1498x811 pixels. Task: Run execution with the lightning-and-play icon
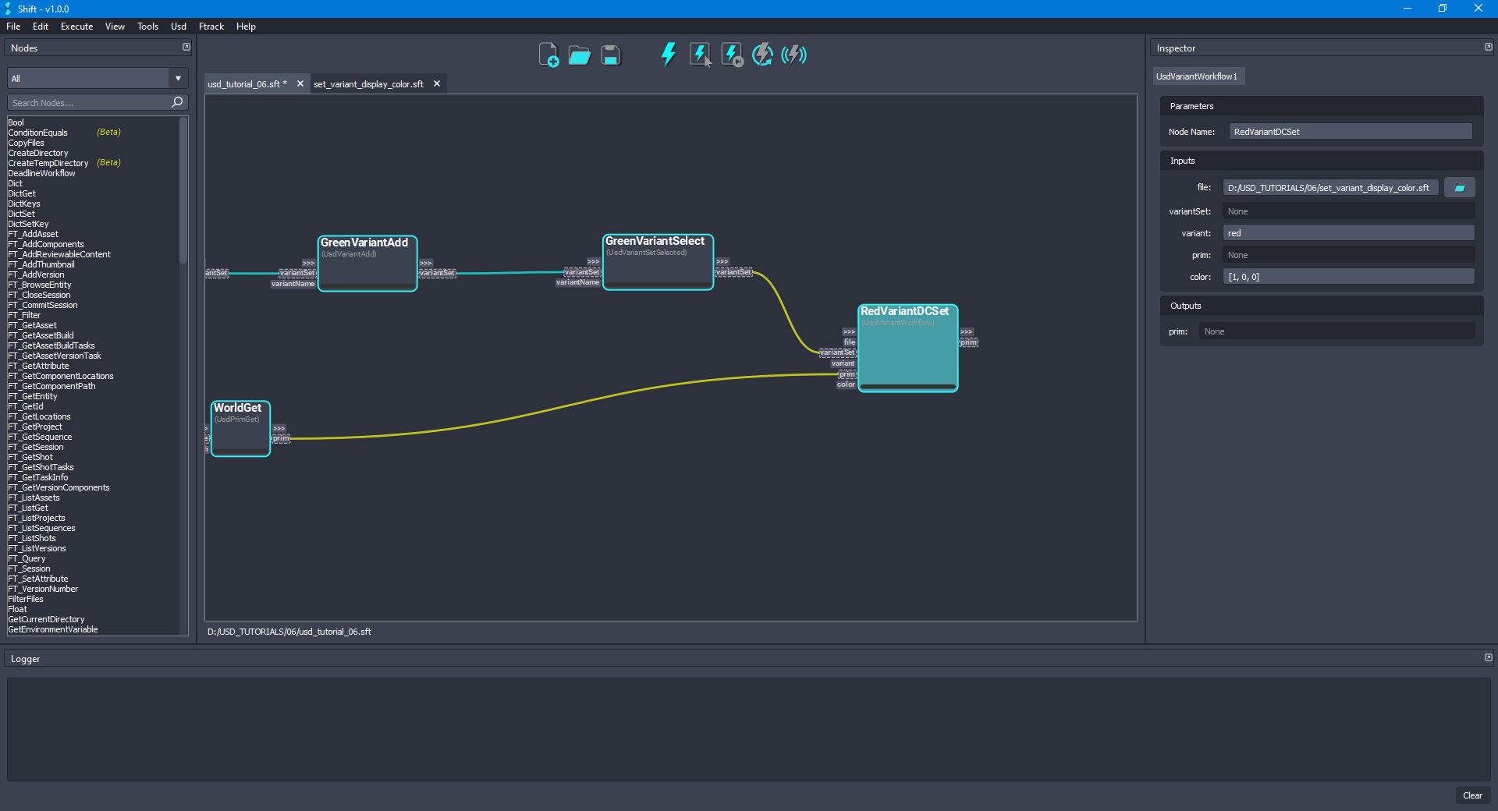click(x=731, y=55)
